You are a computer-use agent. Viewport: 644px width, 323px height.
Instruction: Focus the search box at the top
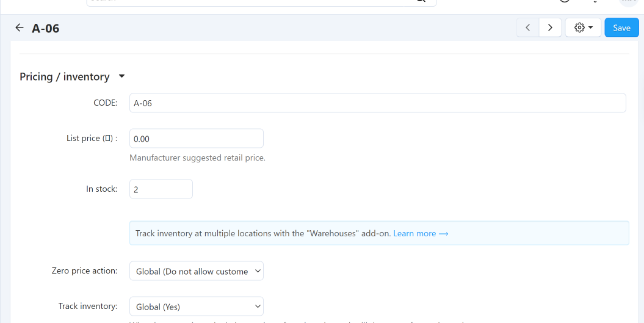pos(261,1)
